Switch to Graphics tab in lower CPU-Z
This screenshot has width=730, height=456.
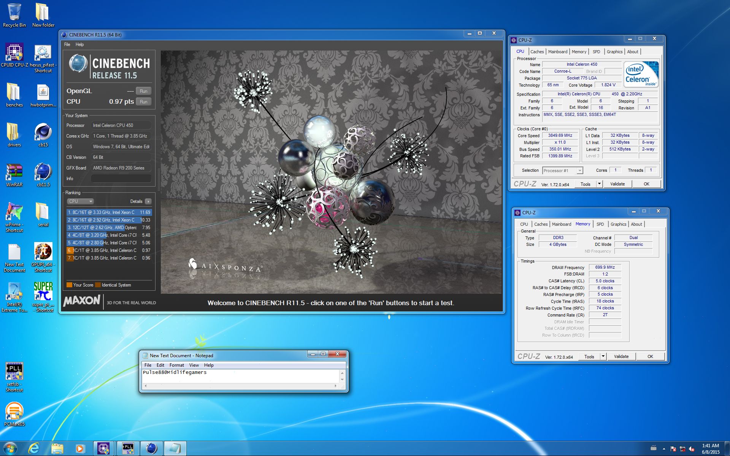pyautogui.click(x=618, y=224)
